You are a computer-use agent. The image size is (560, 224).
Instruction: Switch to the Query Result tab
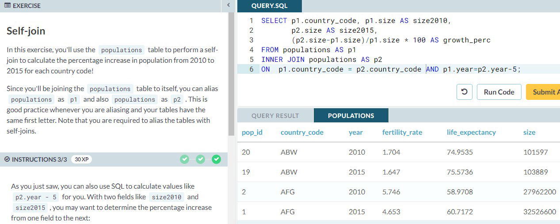coord(275,116)
